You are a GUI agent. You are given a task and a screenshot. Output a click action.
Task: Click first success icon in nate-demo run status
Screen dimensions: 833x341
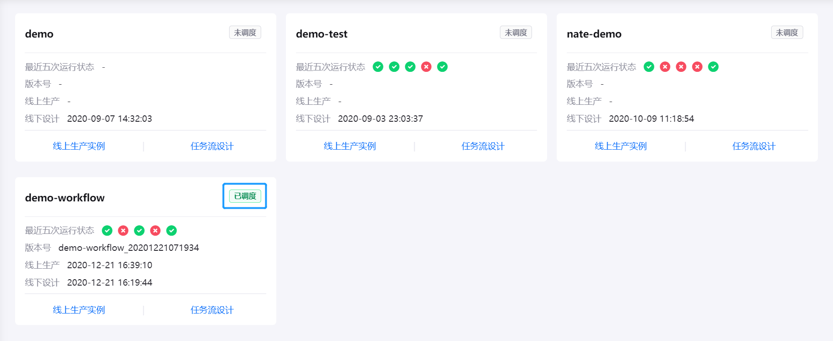pyautogui.click(x=649, y=67)
